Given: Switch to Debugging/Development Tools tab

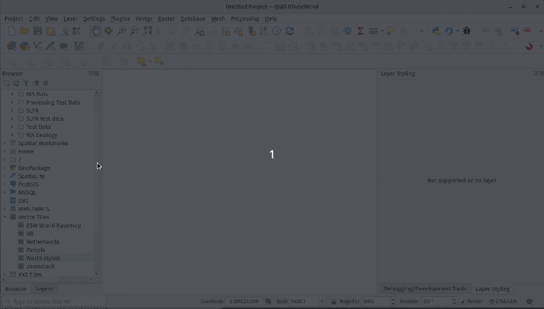Looking at the screenshot, I should pyautogui.click(x=425, y=289).
